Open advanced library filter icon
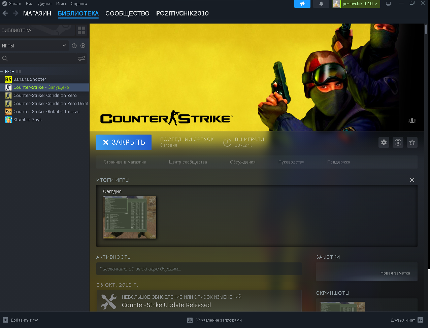The height and width of the screenshot is (328, 430). [81, 59]
